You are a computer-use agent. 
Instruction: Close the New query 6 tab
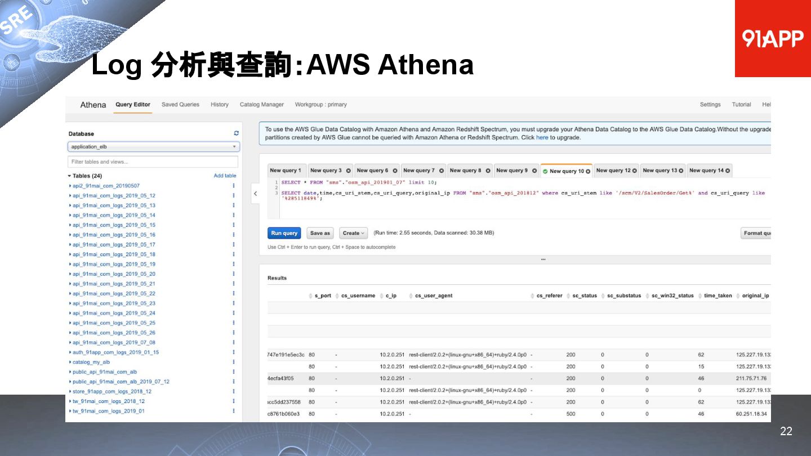click(395, 171)
